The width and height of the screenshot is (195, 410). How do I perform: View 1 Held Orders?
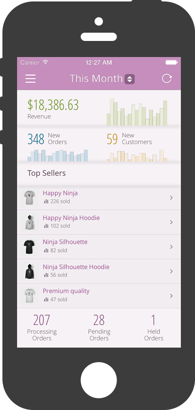(x=154, y=328)
